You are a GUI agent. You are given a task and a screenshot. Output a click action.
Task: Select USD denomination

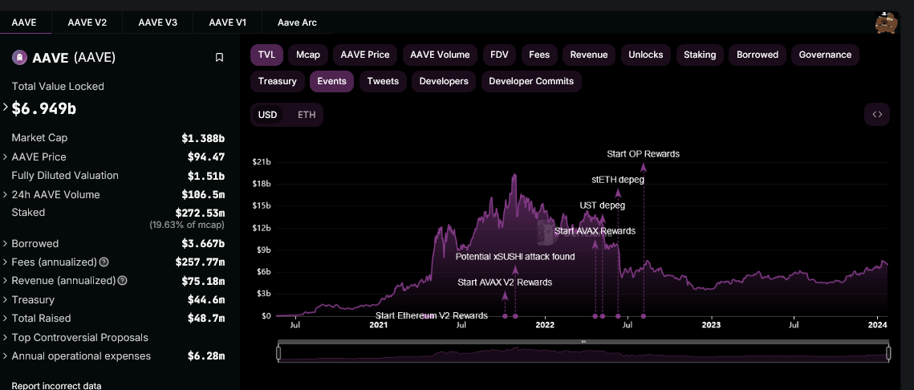tap(267, 115)
